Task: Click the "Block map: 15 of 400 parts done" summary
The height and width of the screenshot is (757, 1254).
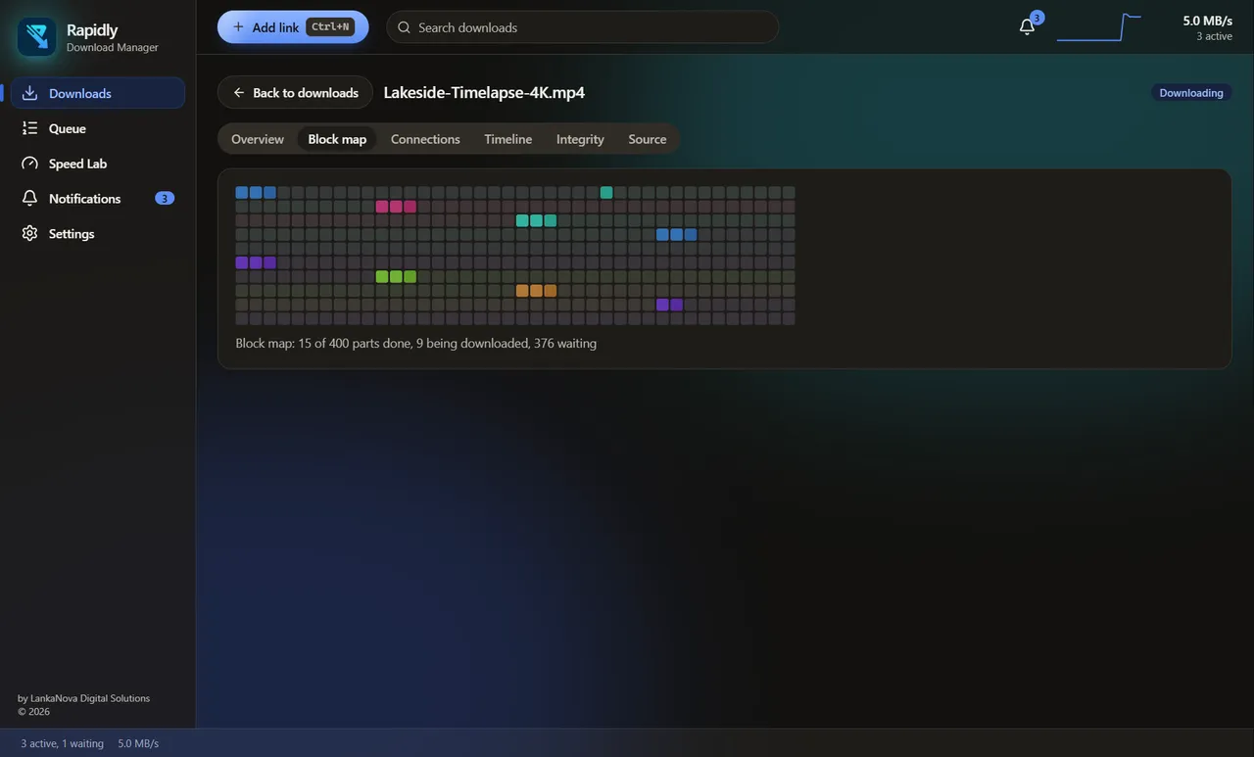Action: point(416,344)
